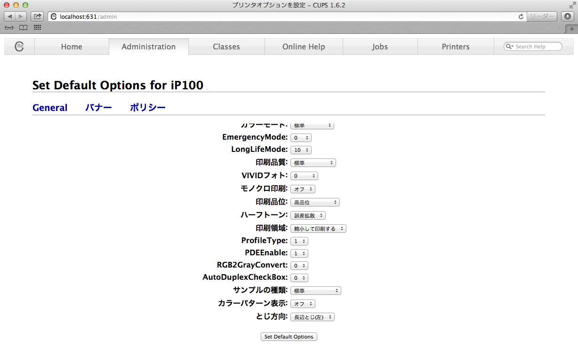This screenshot has width=578, height=347.
Task: Click the heading Set Default Options for iP100
Action: (x=118, y=86)
